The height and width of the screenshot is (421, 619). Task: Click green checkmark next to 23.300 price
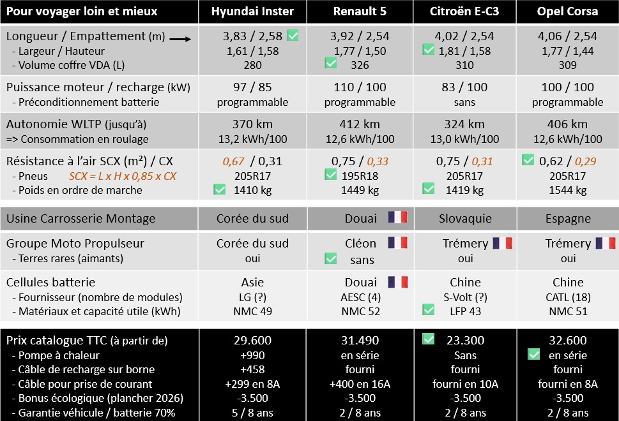click(429, 339)
